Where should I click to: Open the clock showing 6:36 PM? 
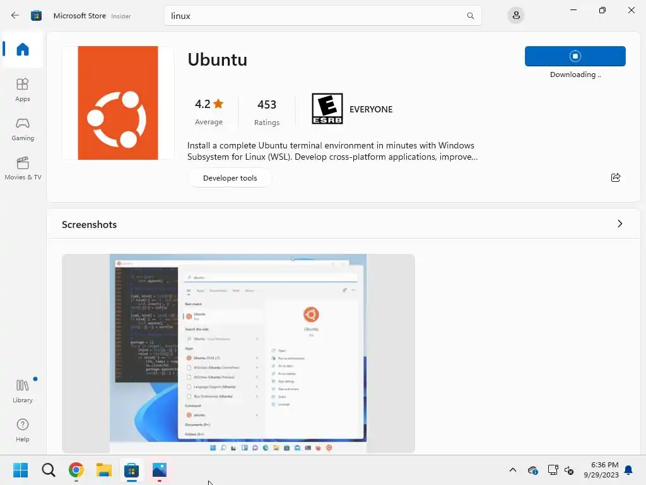[601, 470]
